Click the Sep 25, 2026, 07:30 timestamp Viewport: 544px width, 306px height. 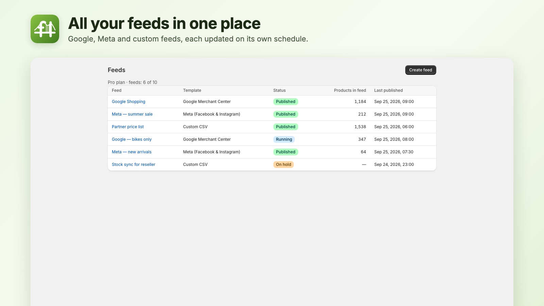[x=394, y=152]
